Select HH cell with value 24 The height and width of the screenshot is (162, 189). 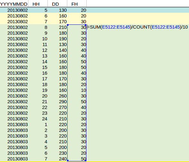[x=38, y=119]
